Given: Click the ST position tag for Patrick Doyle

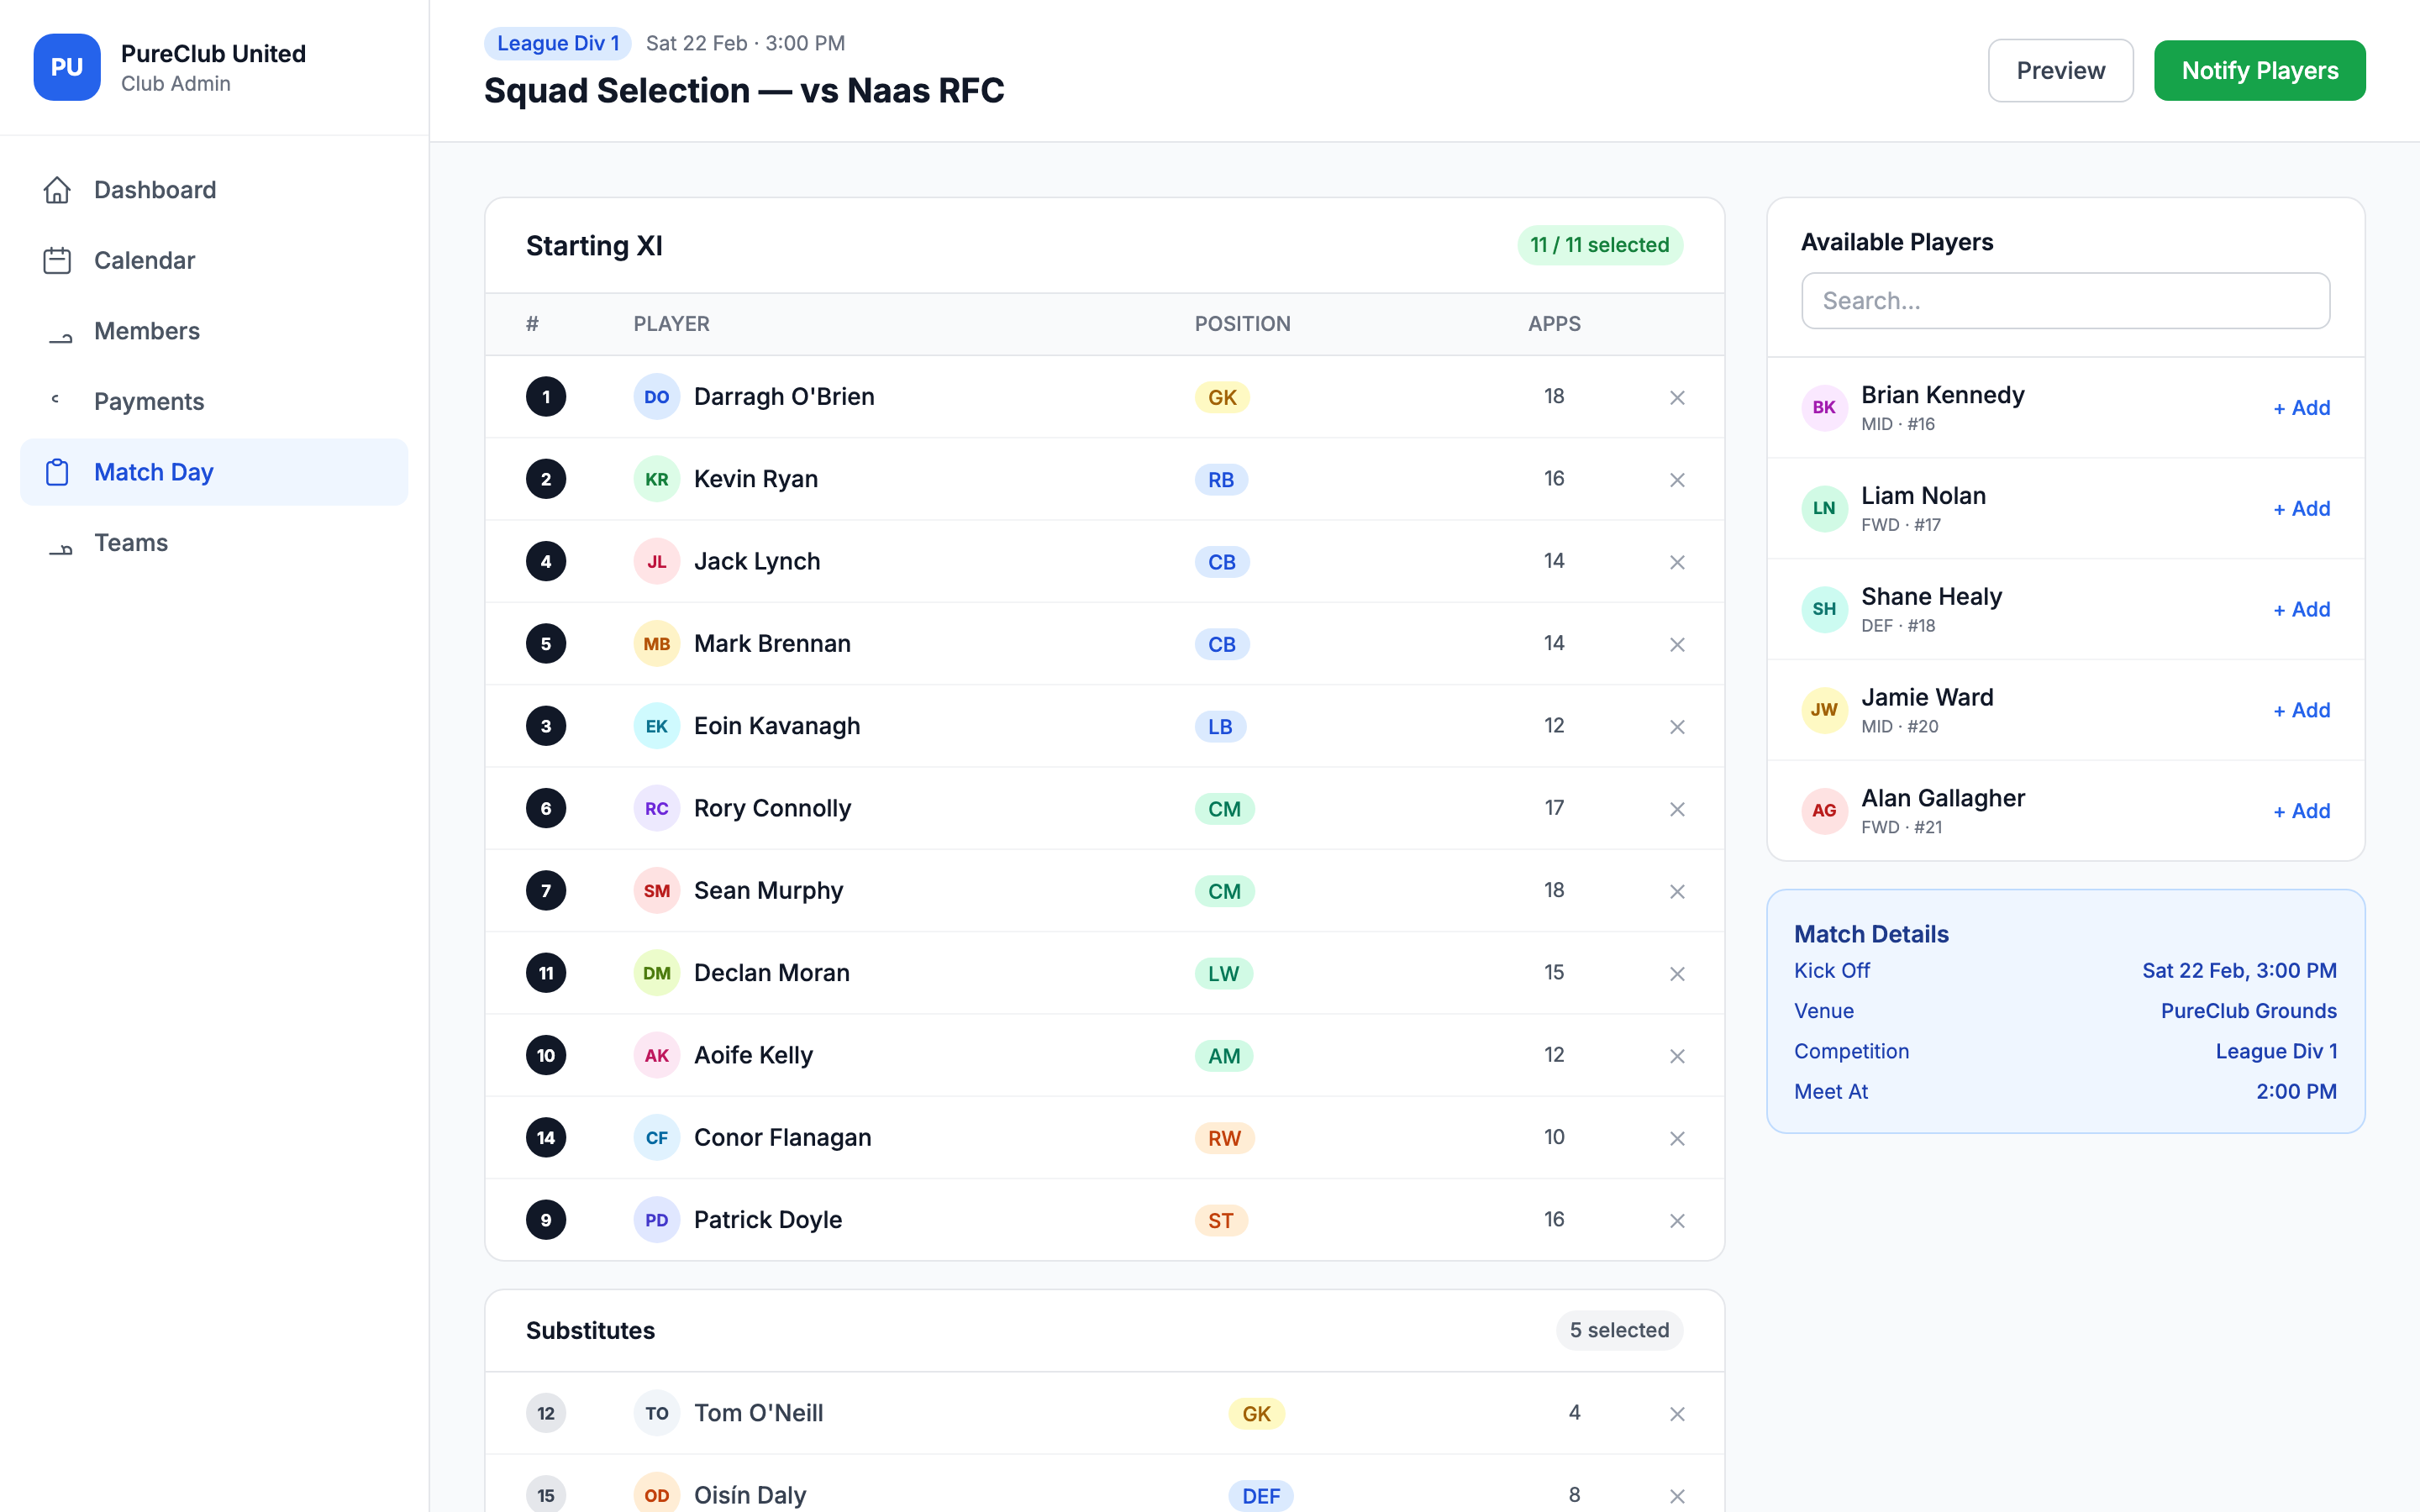Looking at the screenshot, I should pyautogui.click(x=1221, y=1220).
